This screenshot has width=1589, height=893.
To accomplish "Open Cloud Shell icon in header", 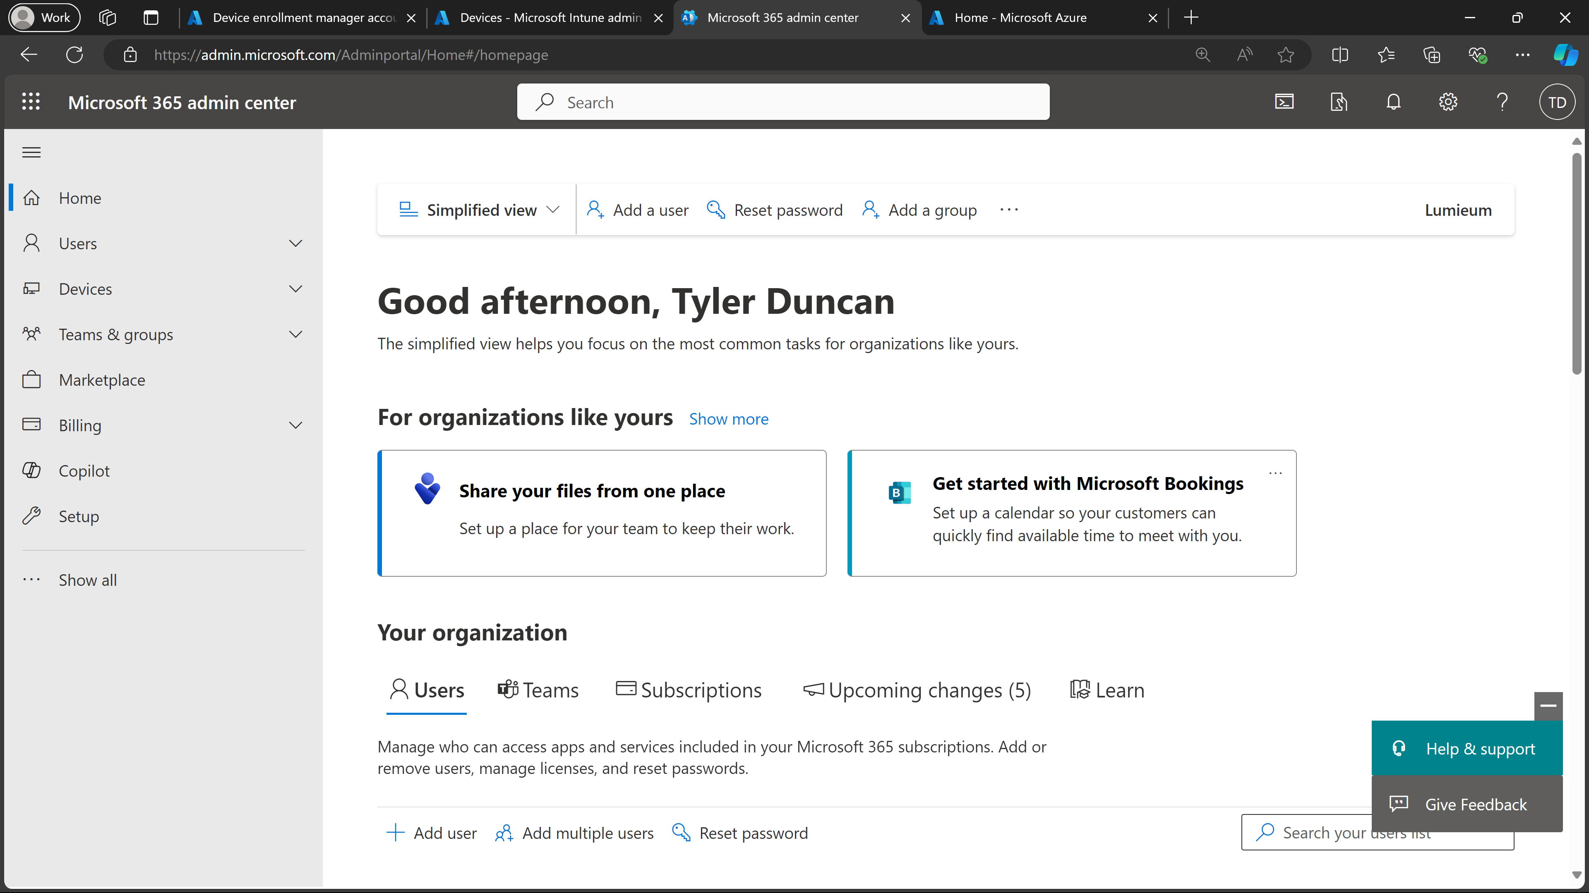I will click(1284, 102).
